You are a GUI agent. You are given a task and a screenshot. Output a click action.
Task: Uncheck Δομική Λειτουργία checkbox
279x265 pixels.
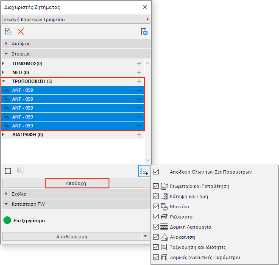point(156,227)
